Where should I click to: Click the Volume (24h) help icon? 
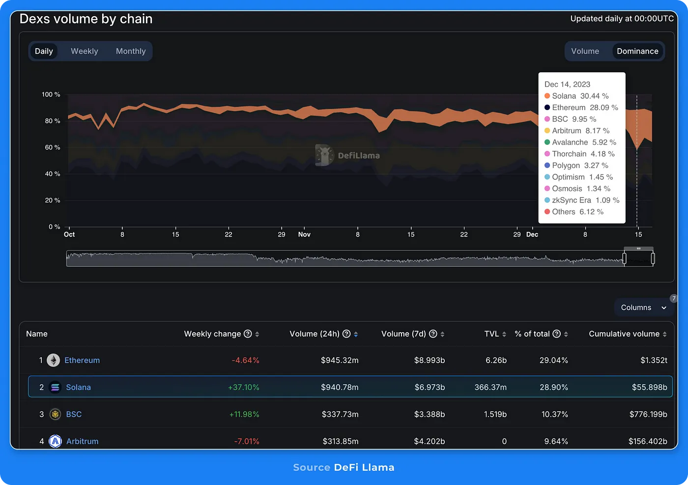click(x=346, y=334)
